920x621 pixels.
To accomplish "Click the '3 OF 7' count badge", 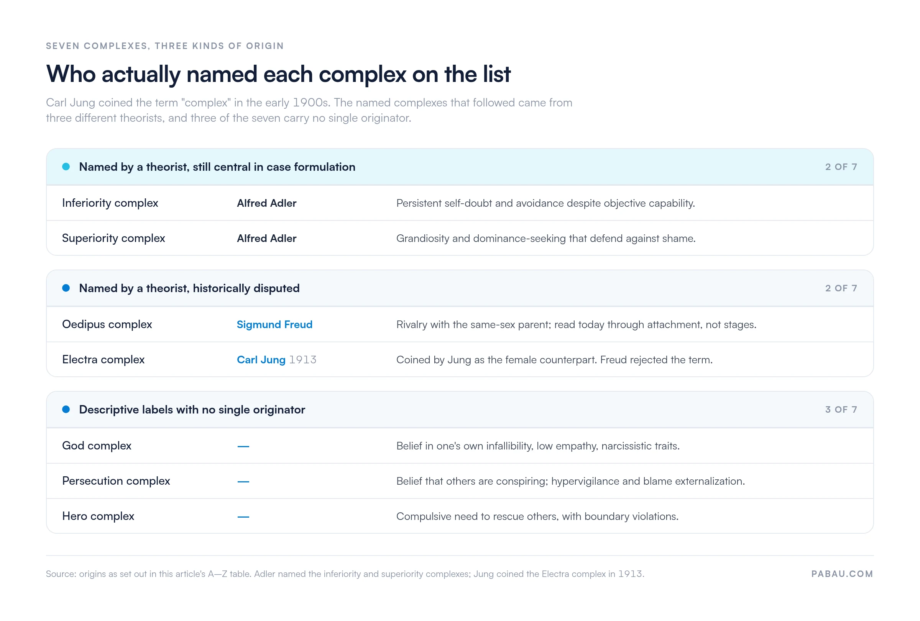I will pos(841,410).
